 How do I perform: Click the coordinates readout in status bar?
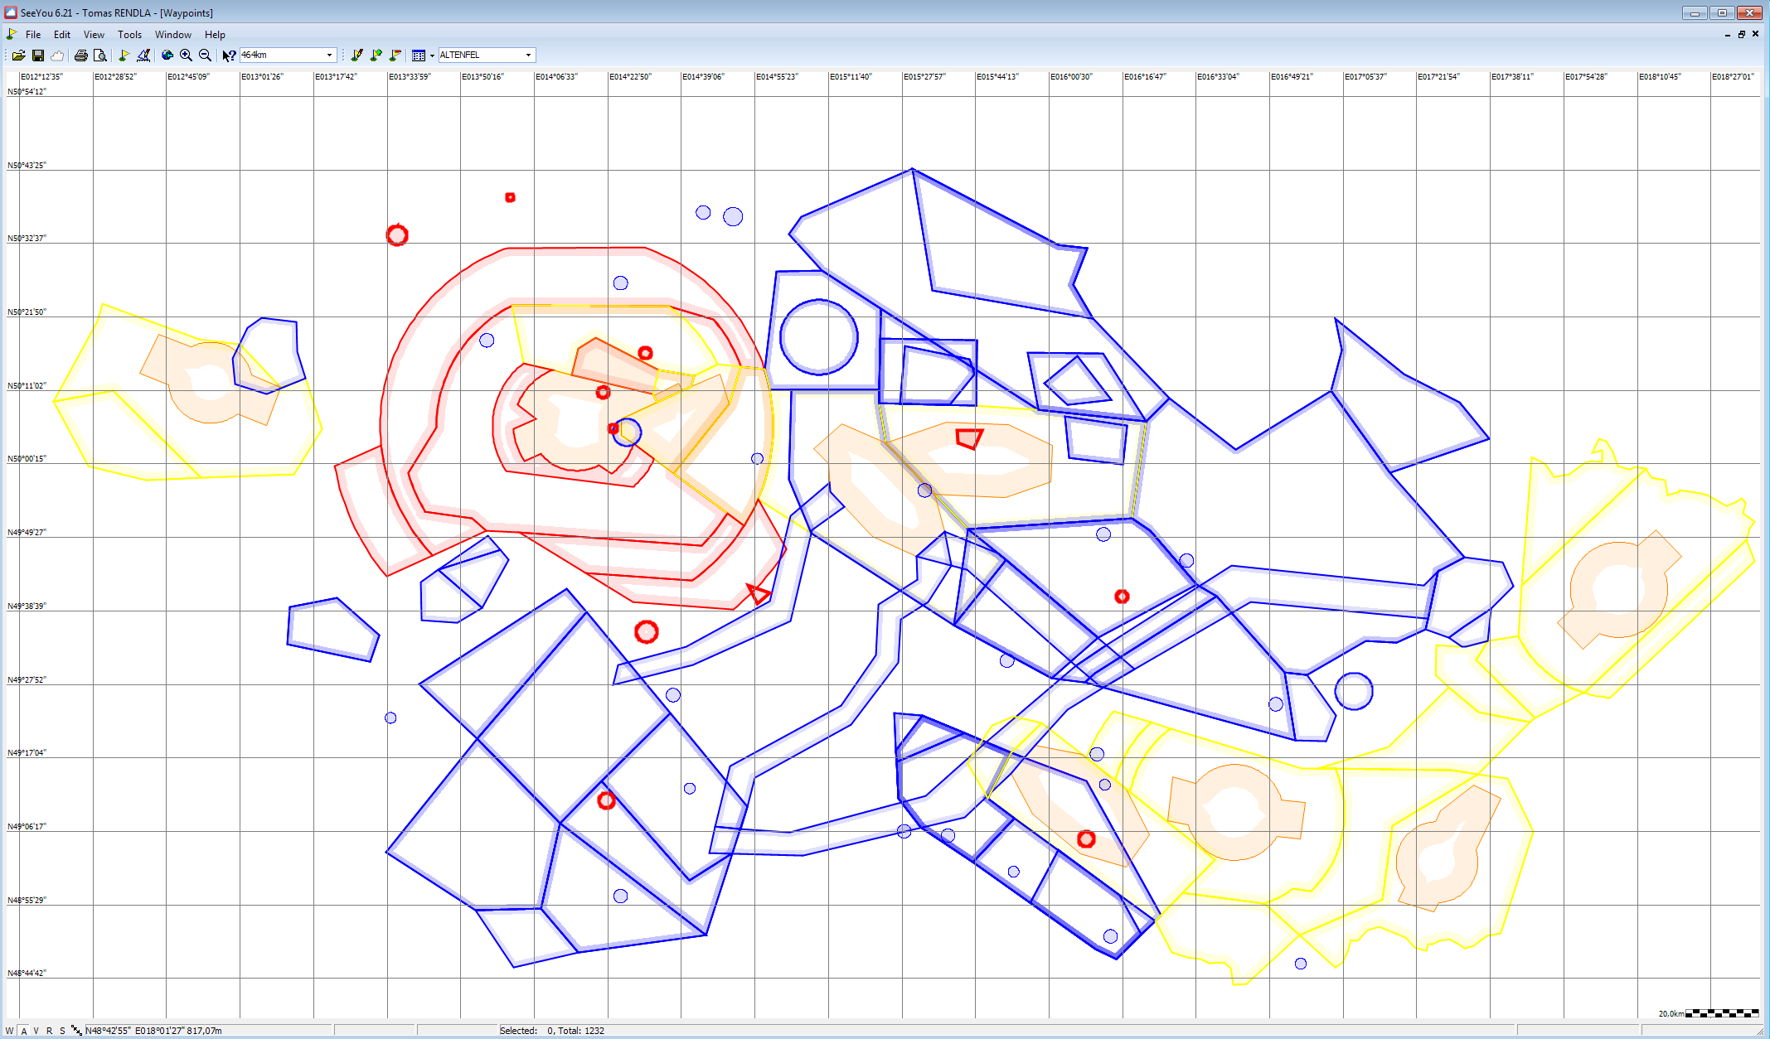[153, 1031]
